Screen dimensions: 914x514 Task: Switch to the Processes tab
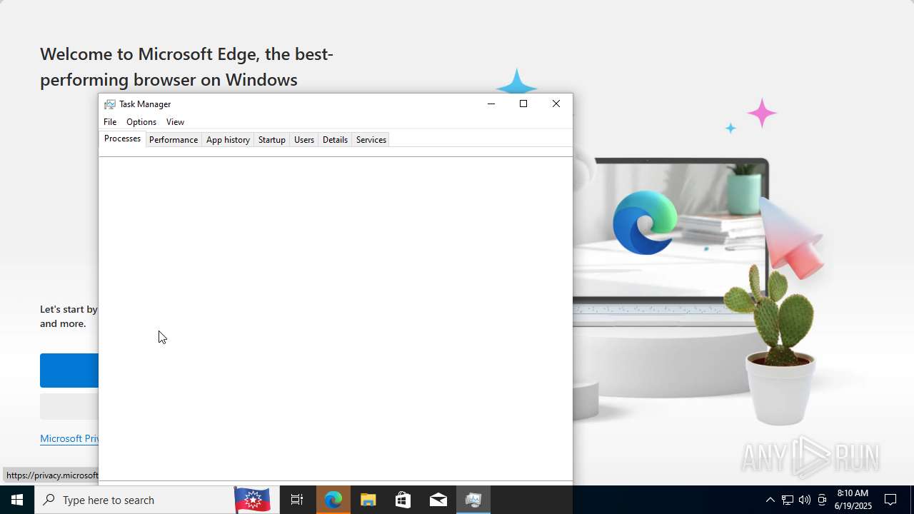point(122,138)
